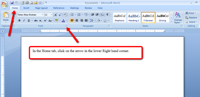200x97 pixels.
Task: Switch to the Mailings tab
Action: click(74, 8)
